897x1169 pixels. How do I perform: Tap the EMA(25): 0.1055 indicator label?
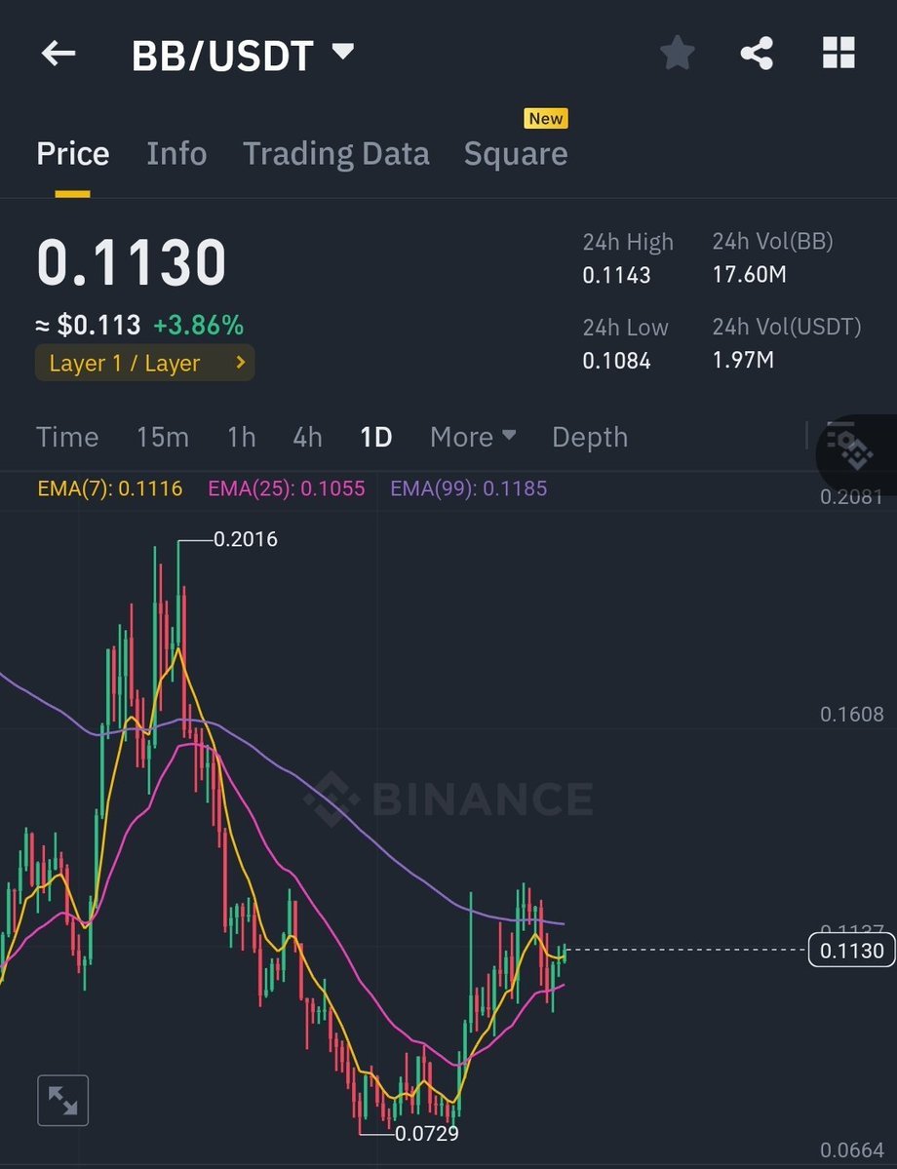[287, 488]
